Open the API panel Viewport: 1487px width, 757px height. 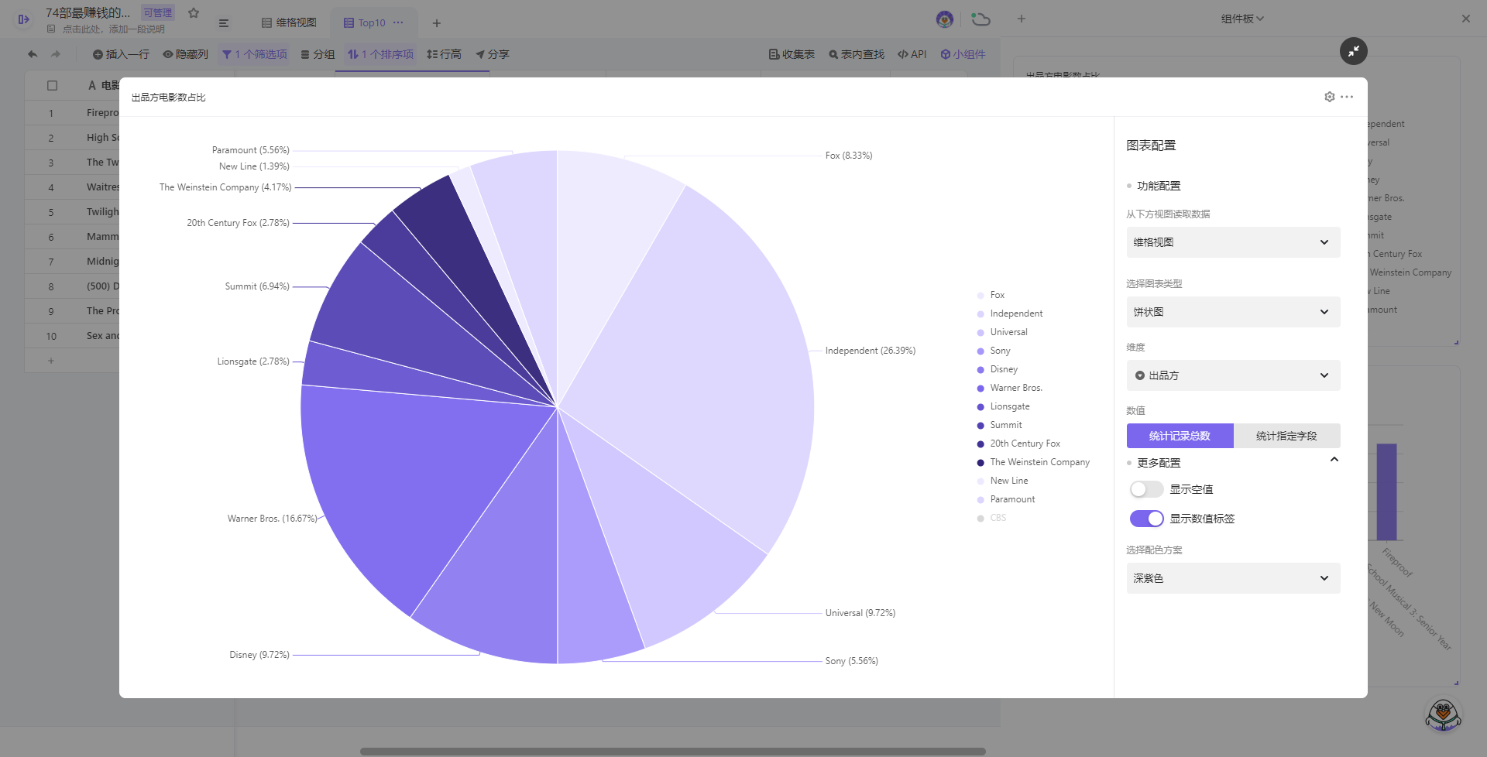click(x=912, y=54)
